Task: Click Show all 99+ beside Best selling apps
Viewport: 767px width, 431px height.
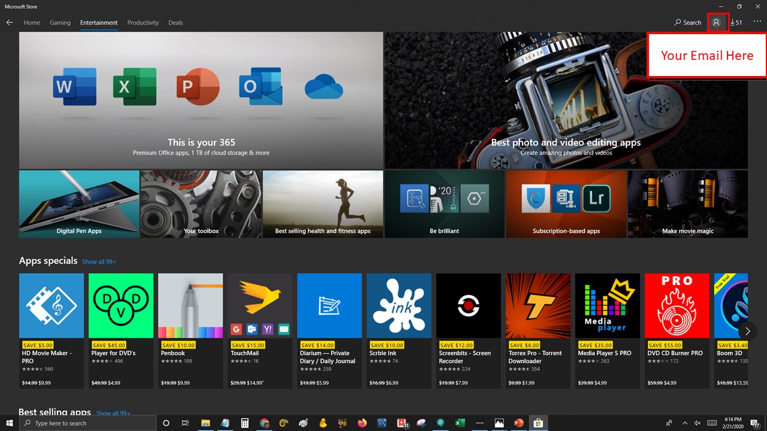Action: click(x=113, y=413)
